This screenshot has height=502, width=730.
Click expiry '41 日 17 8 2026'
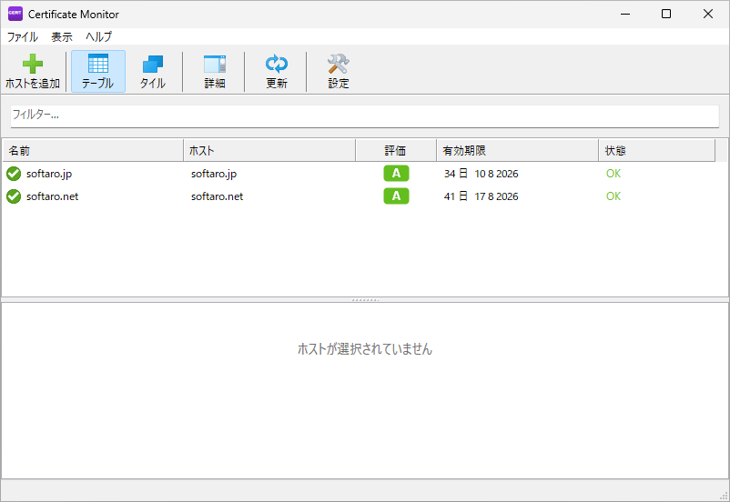point(481,196)
